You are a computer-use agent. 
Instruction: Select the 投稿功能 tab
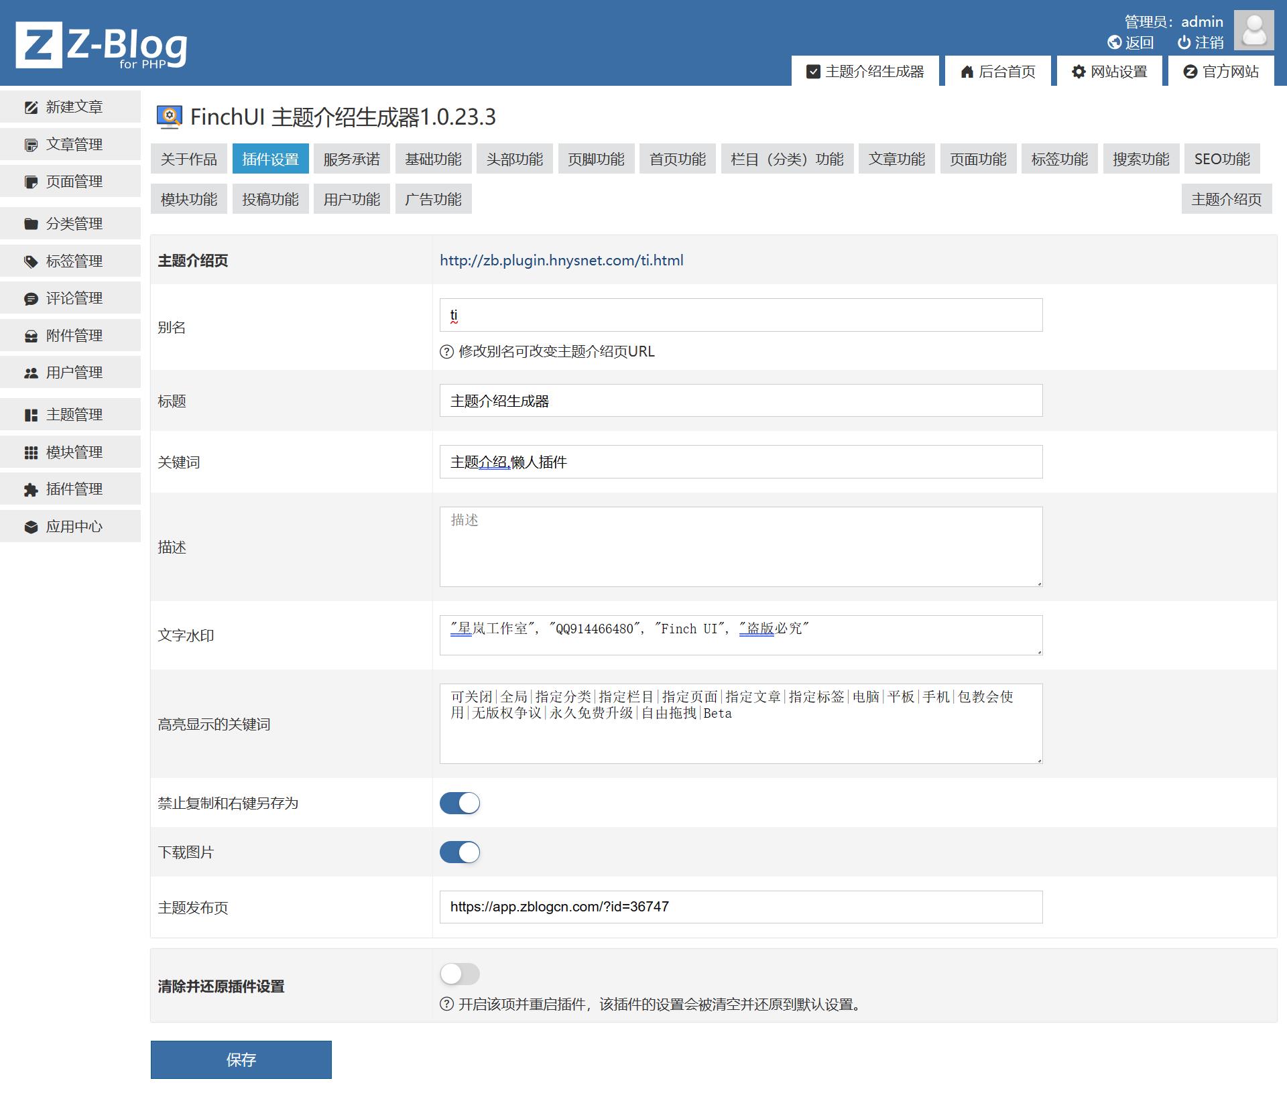(271, 199)
